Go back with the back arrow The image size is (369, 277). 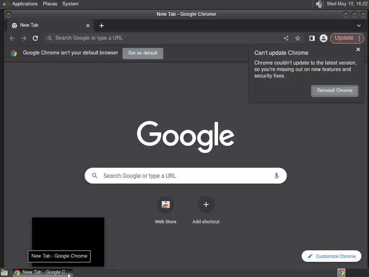(x=12, y=38)
